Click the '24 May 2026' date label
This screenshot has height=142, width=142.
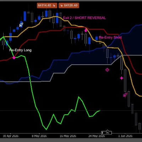pyautogui.click(x=97, y=136)
